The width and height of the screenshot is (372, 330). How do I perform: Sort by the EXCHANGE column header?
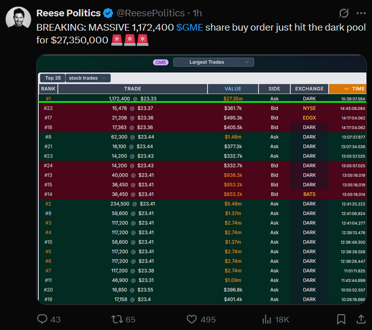[309, 89]
